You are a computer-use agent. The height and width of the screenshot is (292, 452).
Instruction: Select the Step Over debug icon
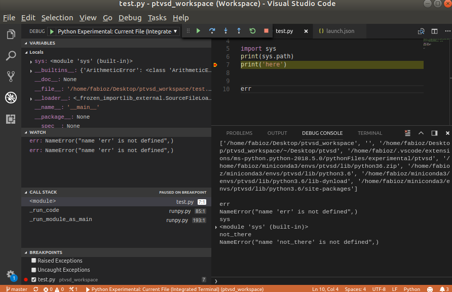212,30
